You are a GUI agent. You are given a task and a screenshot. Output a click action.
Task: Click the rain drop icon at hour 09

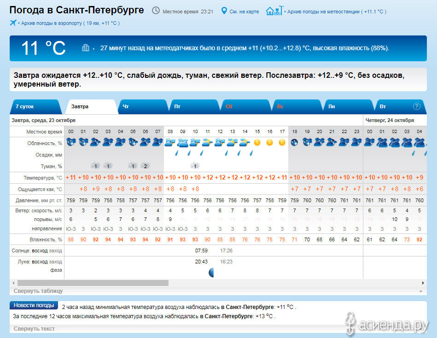(x=177, y=153)
